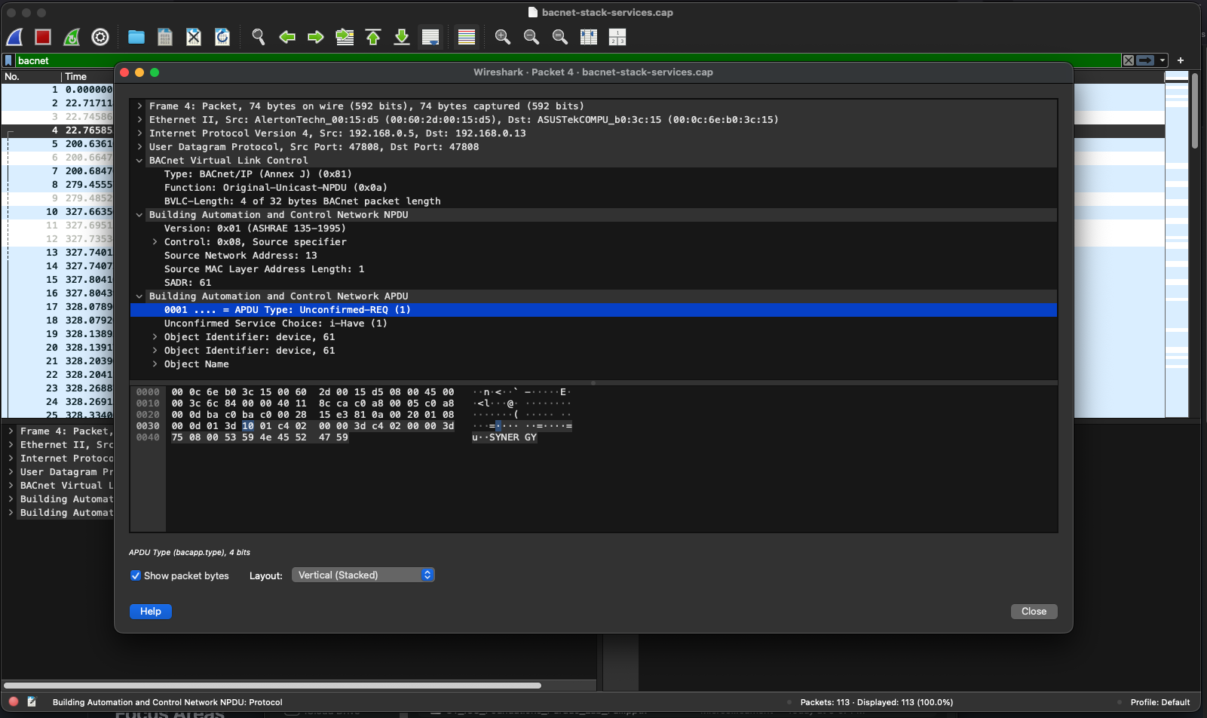Open the Layout dropdown showing Vertical (Stacked)

click(x=363, y=575)
